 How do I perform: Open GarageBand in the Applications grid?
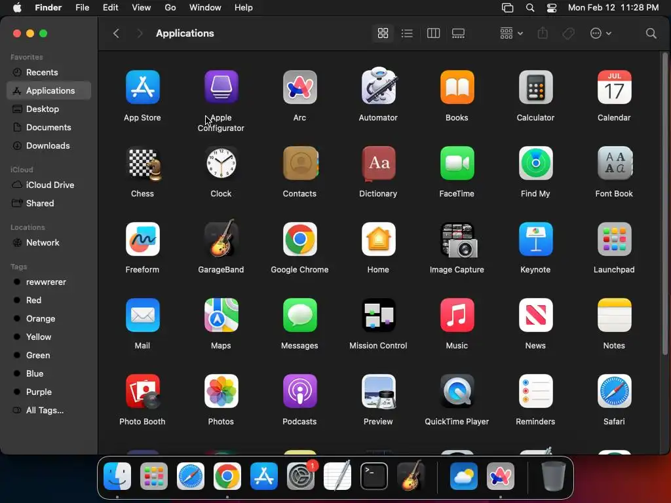(x=221, y=238)
